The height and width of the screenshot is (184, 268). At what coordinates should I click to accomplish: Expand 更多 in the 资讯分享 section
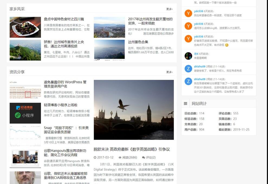pyautogui.click(x=169, y=72)
